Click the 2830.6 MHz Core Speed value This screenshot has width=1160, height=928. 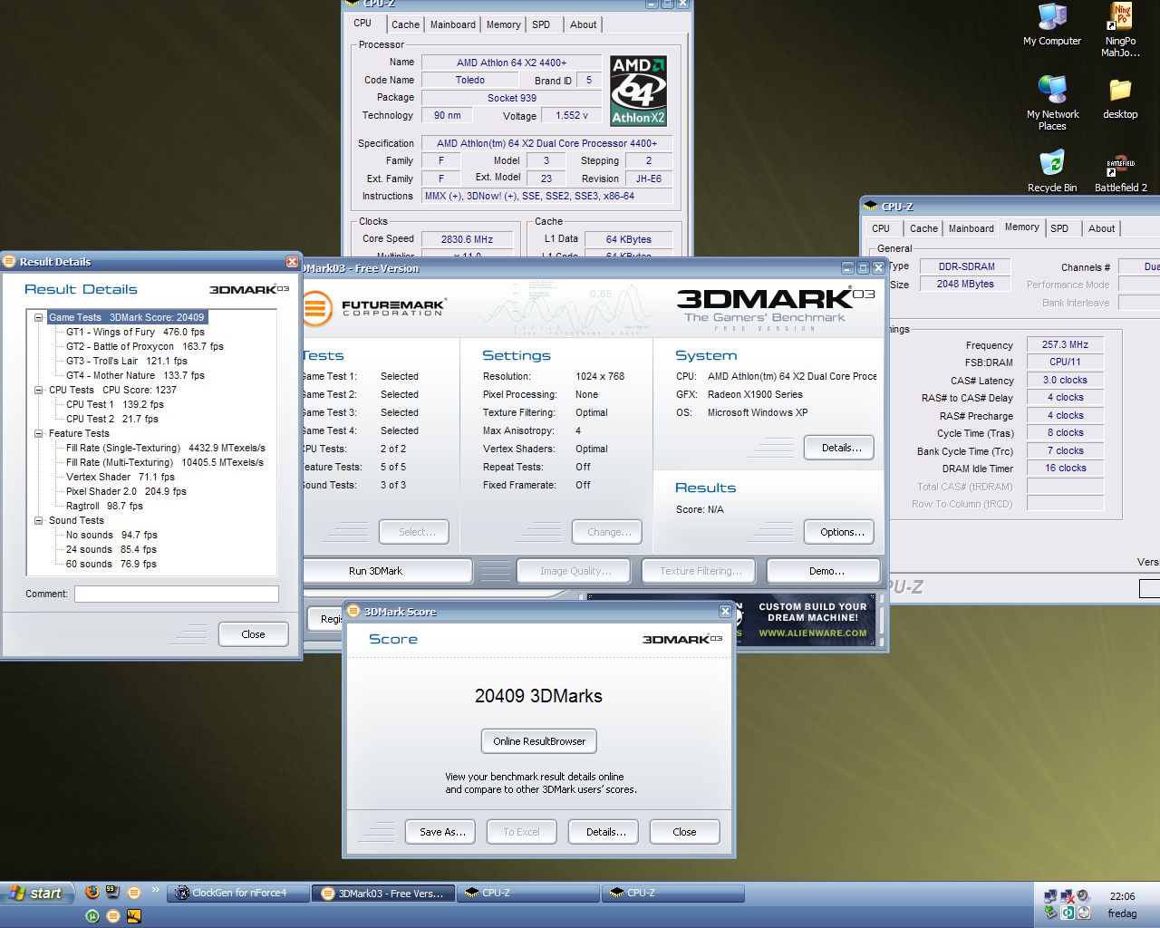[x=467, y=239]
